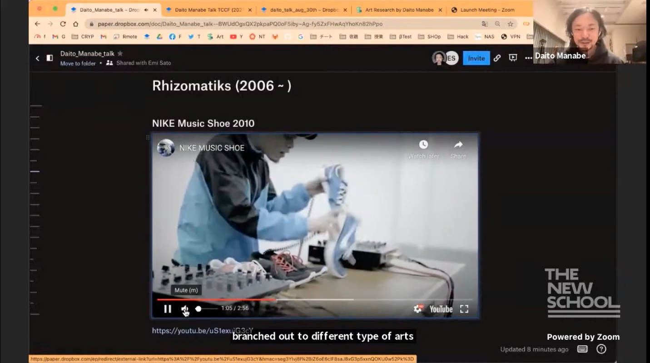Reload the Dropbox Paper page
Image resolution: width=650 pixels, height=363 pixels.
[x=63, y=24]
